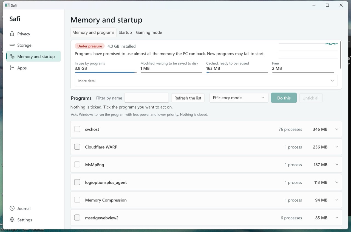
Task: Switch to the Startup tab
Action: (x=125, y=32)
